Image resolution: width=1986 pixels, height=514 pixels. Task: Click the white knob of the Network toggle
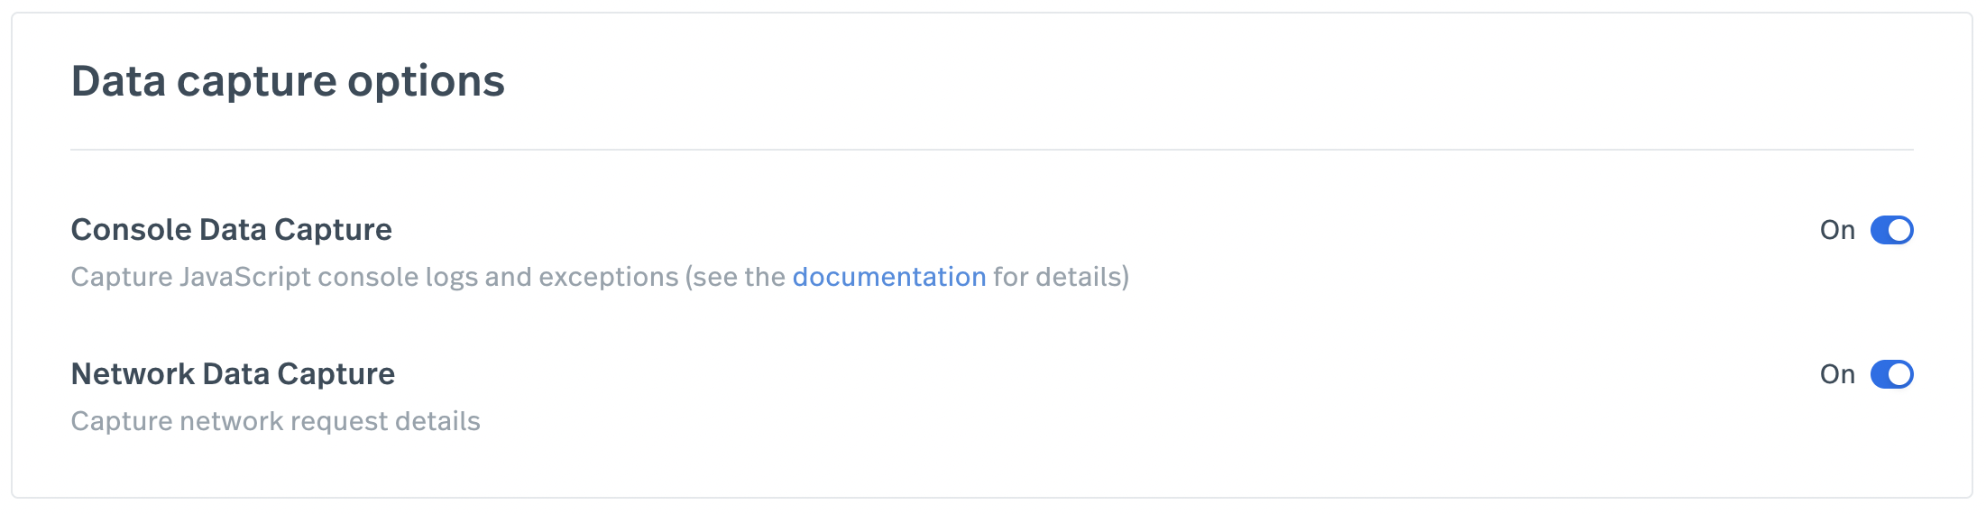pos(1899,374)
